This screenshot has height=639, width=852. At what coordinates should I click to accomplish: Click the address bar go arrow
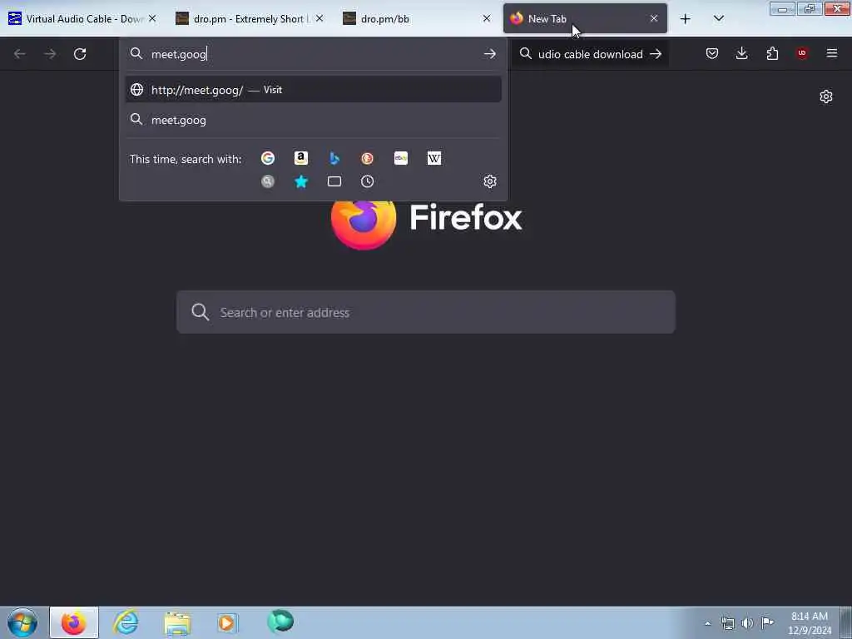pyautogui.click(x=489, y=54)
